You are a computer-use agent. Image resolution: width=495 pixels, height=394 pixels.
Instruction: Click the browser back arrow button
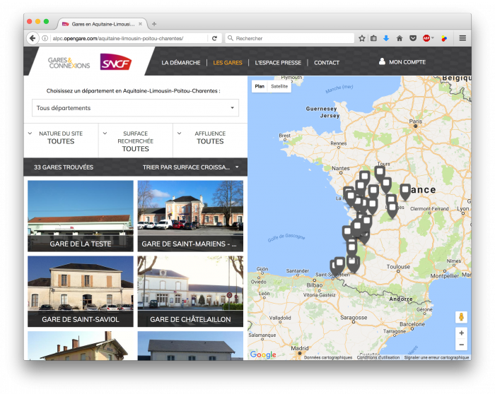(x=33, y=38)
